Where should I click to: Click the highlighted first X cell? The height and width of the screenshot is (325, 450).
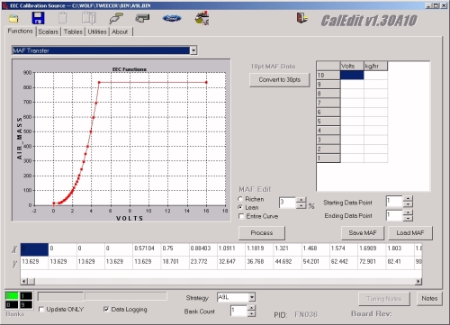click(34, 248)
